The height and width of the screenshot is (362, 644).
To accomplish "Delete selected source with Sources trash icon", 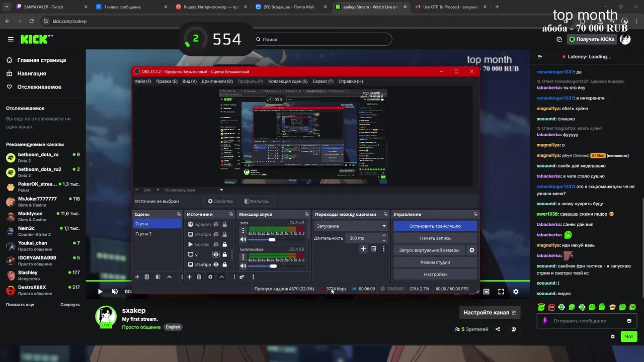I will 199,277.
